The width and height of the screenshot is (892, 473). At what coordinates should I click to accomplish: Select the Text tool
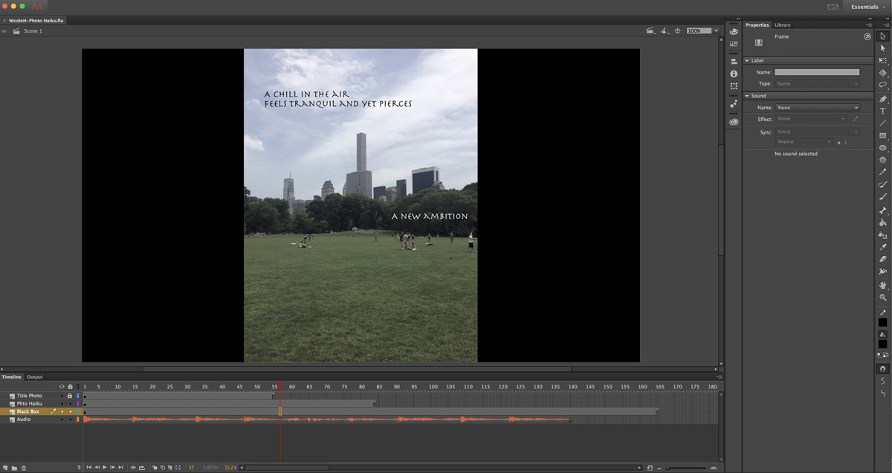click(x=882, y=111)
